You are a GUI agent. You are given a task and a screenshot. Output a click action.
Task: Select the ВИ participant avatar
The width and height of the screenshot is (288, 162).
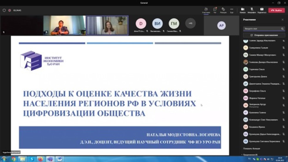[157, 24]
